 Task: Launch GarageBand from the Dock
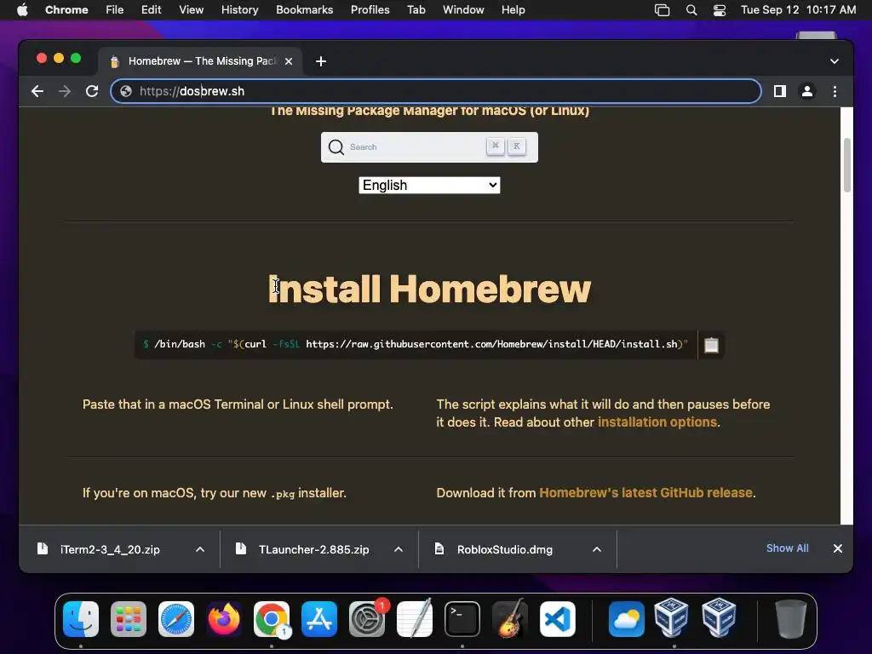point(510,619)
